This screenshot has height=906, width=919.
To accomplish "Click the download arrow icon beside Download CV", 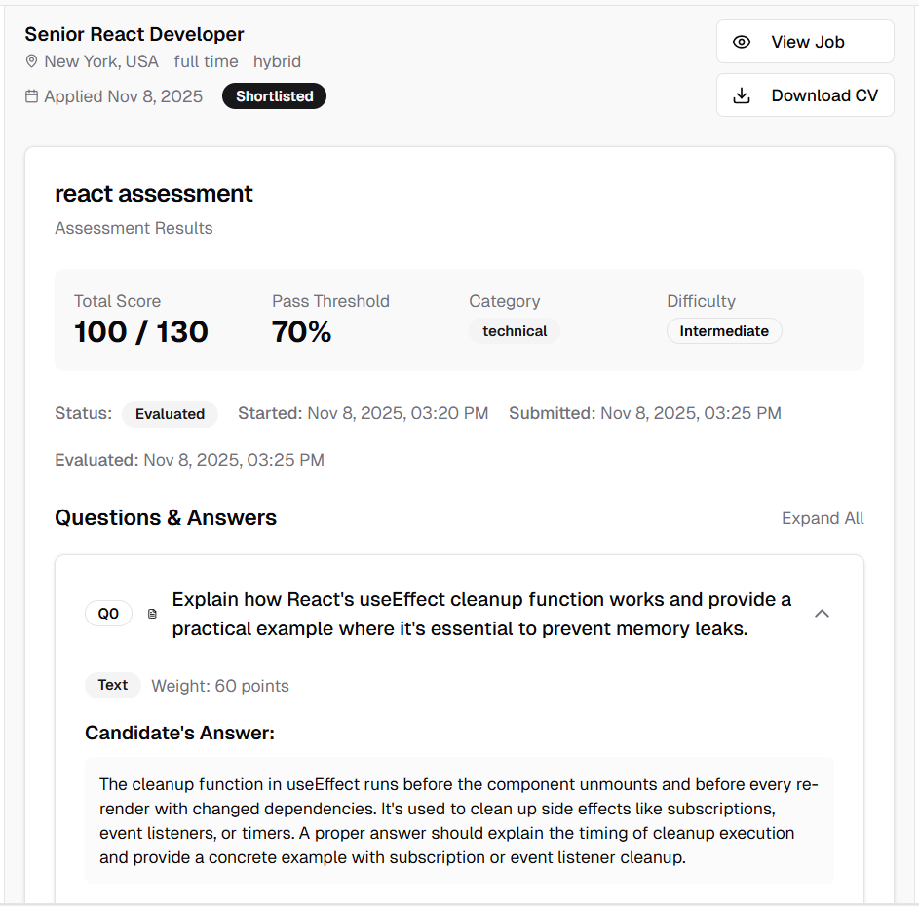I will pyautogui.click(x=742, y=95).
